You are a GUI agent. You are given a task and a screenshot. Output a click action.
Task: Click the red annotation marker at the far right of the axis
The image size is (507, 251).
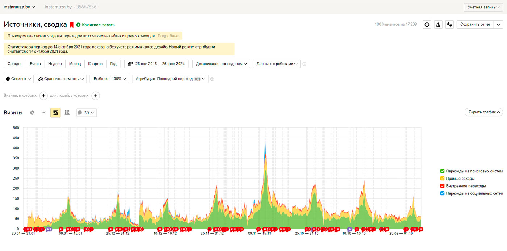click(x=421, y=229)
